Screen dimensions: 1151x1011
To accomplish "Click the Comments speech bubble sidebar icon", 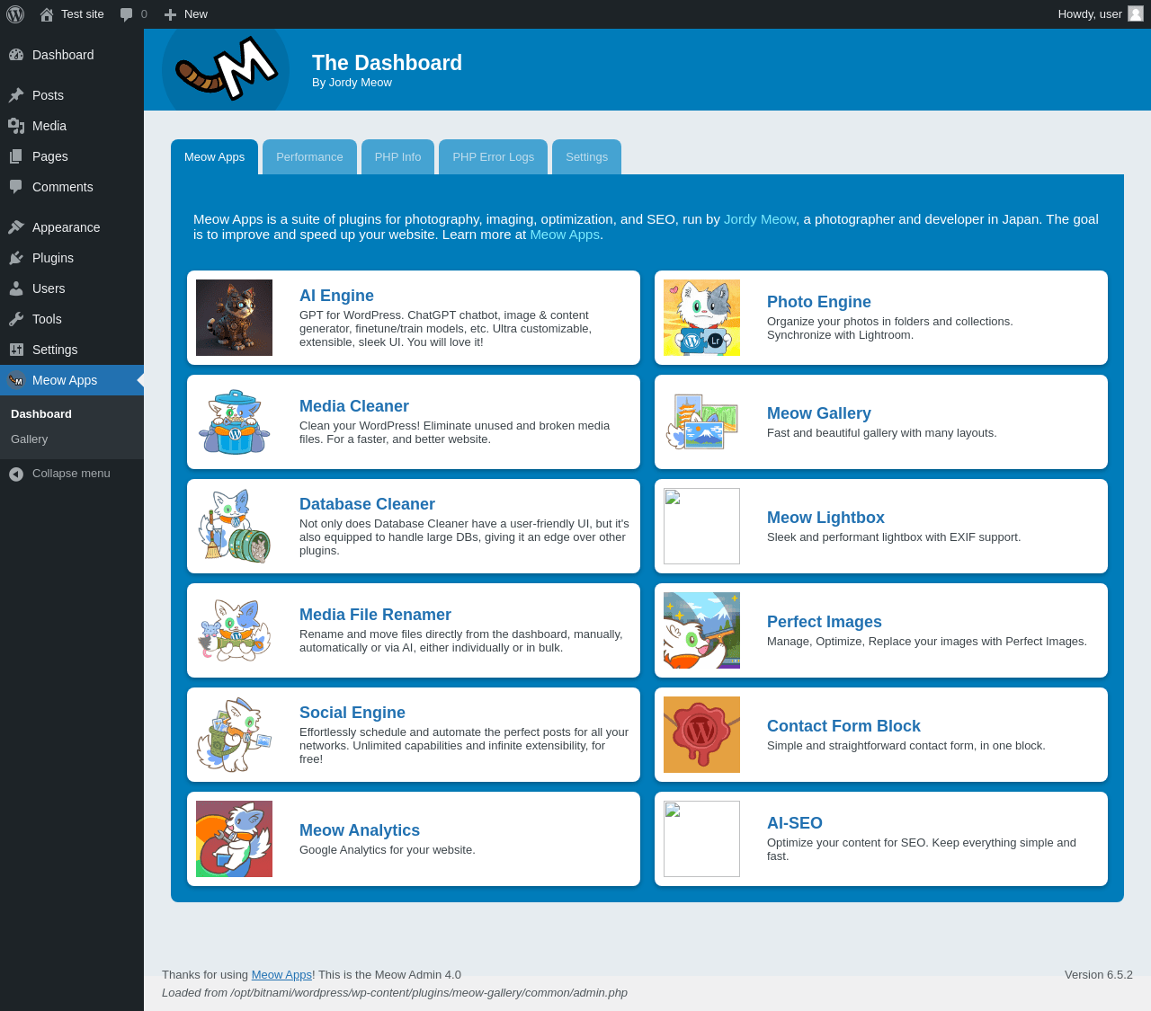I will tap(16, 187).
